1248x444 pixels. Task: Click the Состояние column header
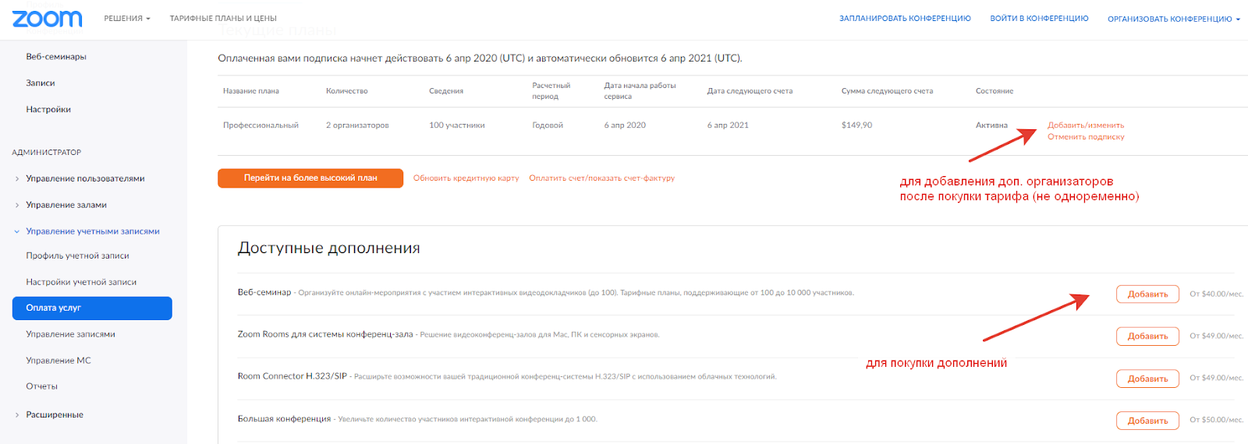tap(994, 91)
